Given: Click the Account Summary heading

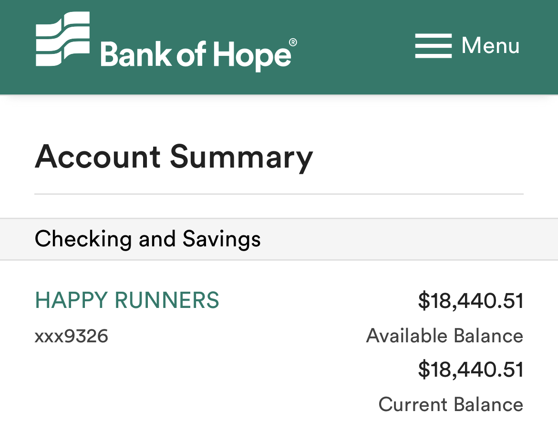Looking at the screenshot, I should (174, 157).
